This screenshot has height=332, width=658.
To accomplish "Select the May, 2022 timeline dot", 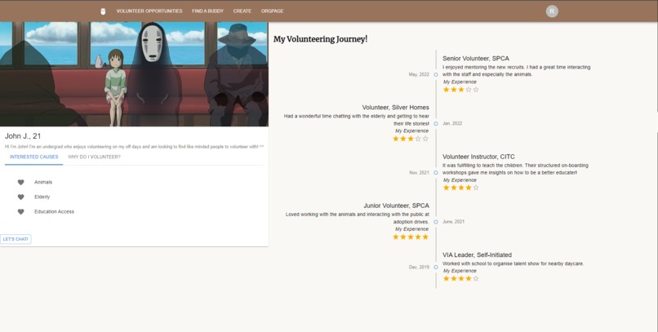I will click(x=436, y=74).
